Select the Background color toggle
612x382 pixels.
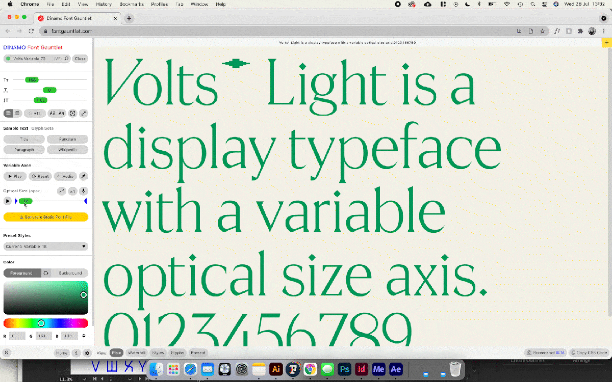70,273
